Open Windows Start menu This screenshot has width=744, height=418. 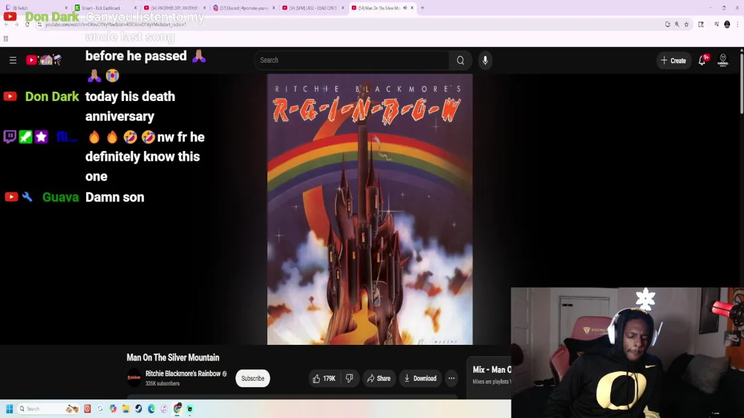(x=9, y=409)
